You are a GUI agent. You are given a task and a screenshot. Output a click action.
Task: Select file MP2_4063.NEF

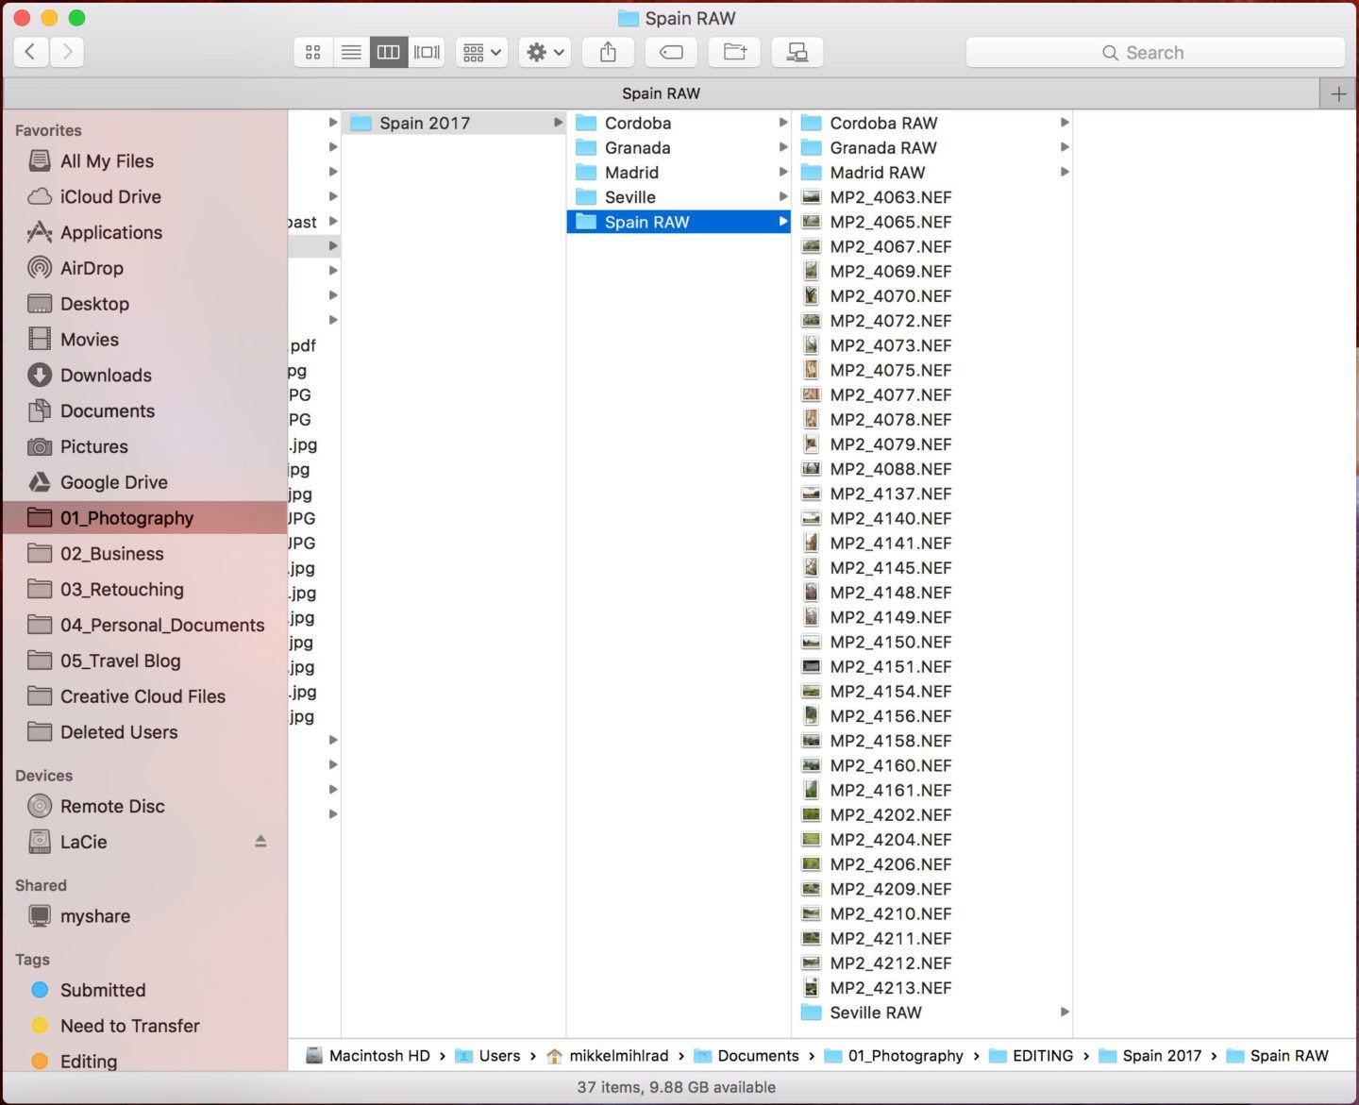tap(933, 197)
